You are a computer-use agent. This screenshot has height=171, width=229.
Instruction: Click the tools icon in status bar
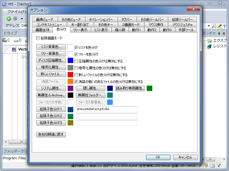[x=206, y=165]
